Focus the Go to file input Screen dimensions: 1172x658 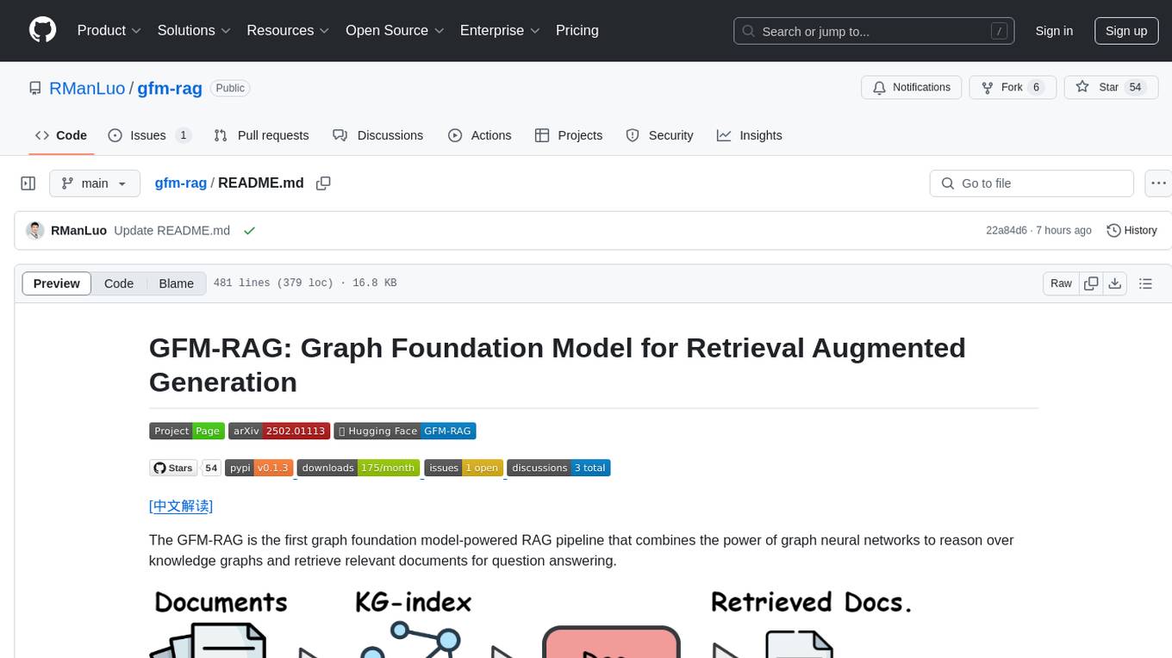1032,183
